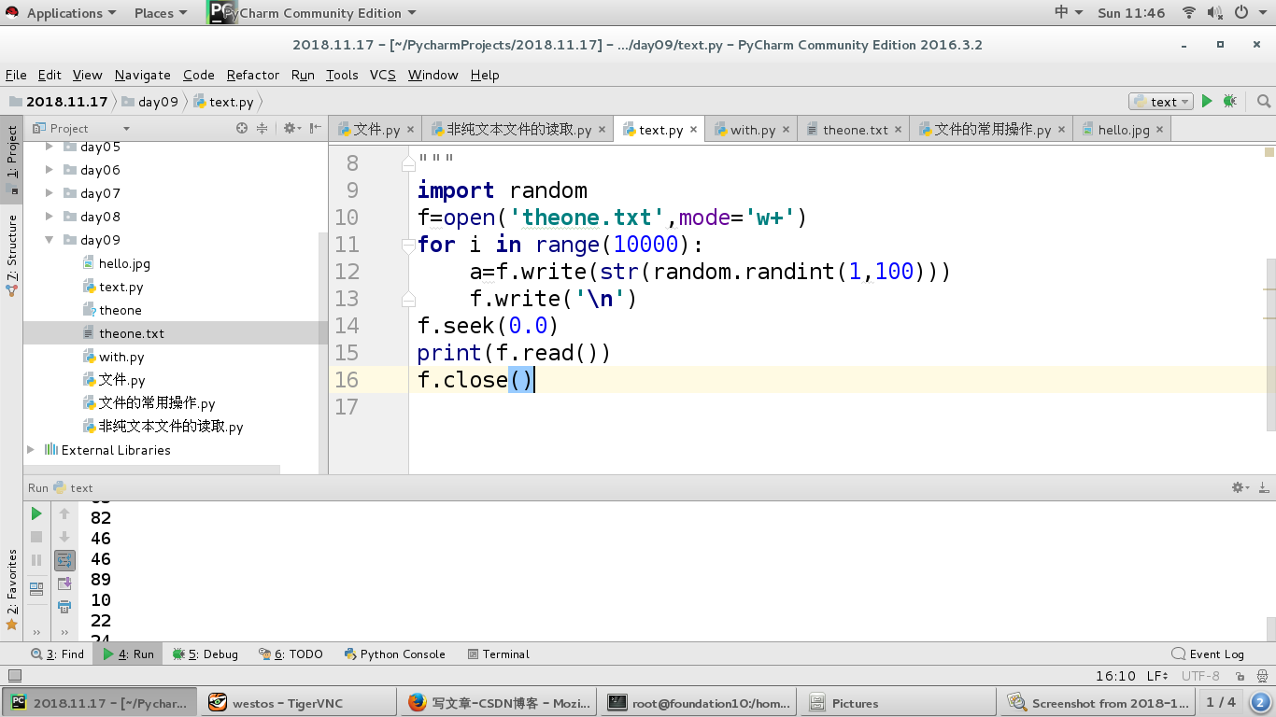This screenshot has height=717, width=1276.
Task: Expand External Libraries node
Action: pos(31,450)
